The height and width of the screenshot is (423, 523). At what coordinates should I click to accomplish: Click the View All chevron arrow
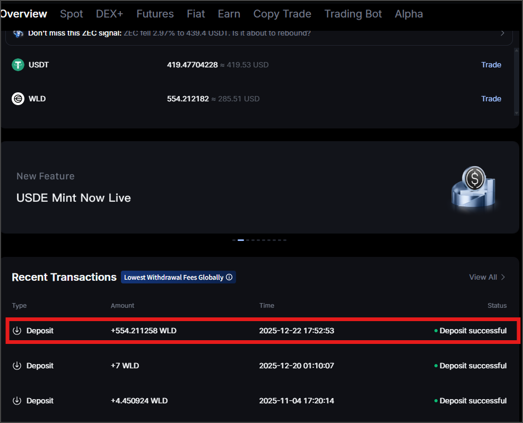tap(503, 277)
